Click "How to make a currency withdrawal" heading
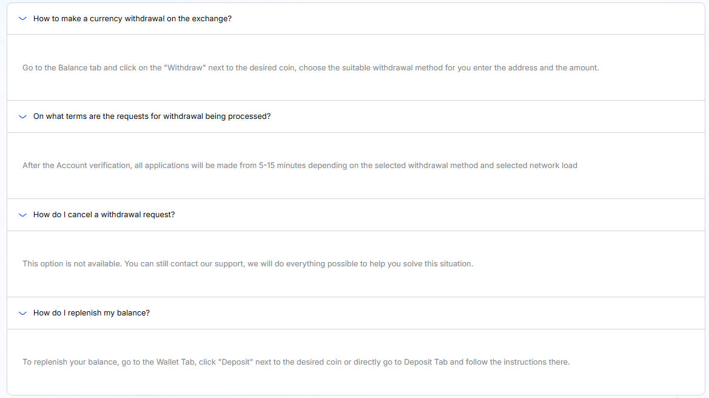The image size is (709, 398). click(132, 19)
